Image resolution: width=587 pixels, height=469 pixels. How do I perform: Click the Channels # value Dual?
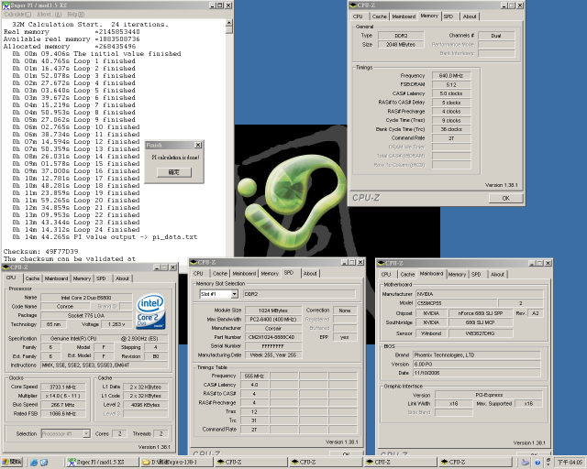[x=496, y=36]
